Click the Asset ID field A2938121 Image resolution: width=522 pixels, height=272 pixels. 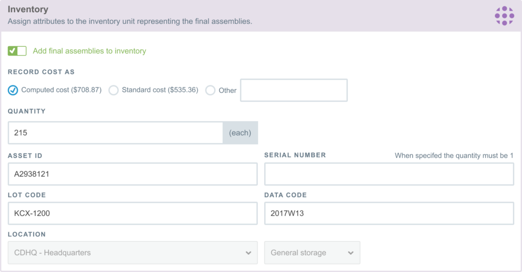tap(133, 174)
